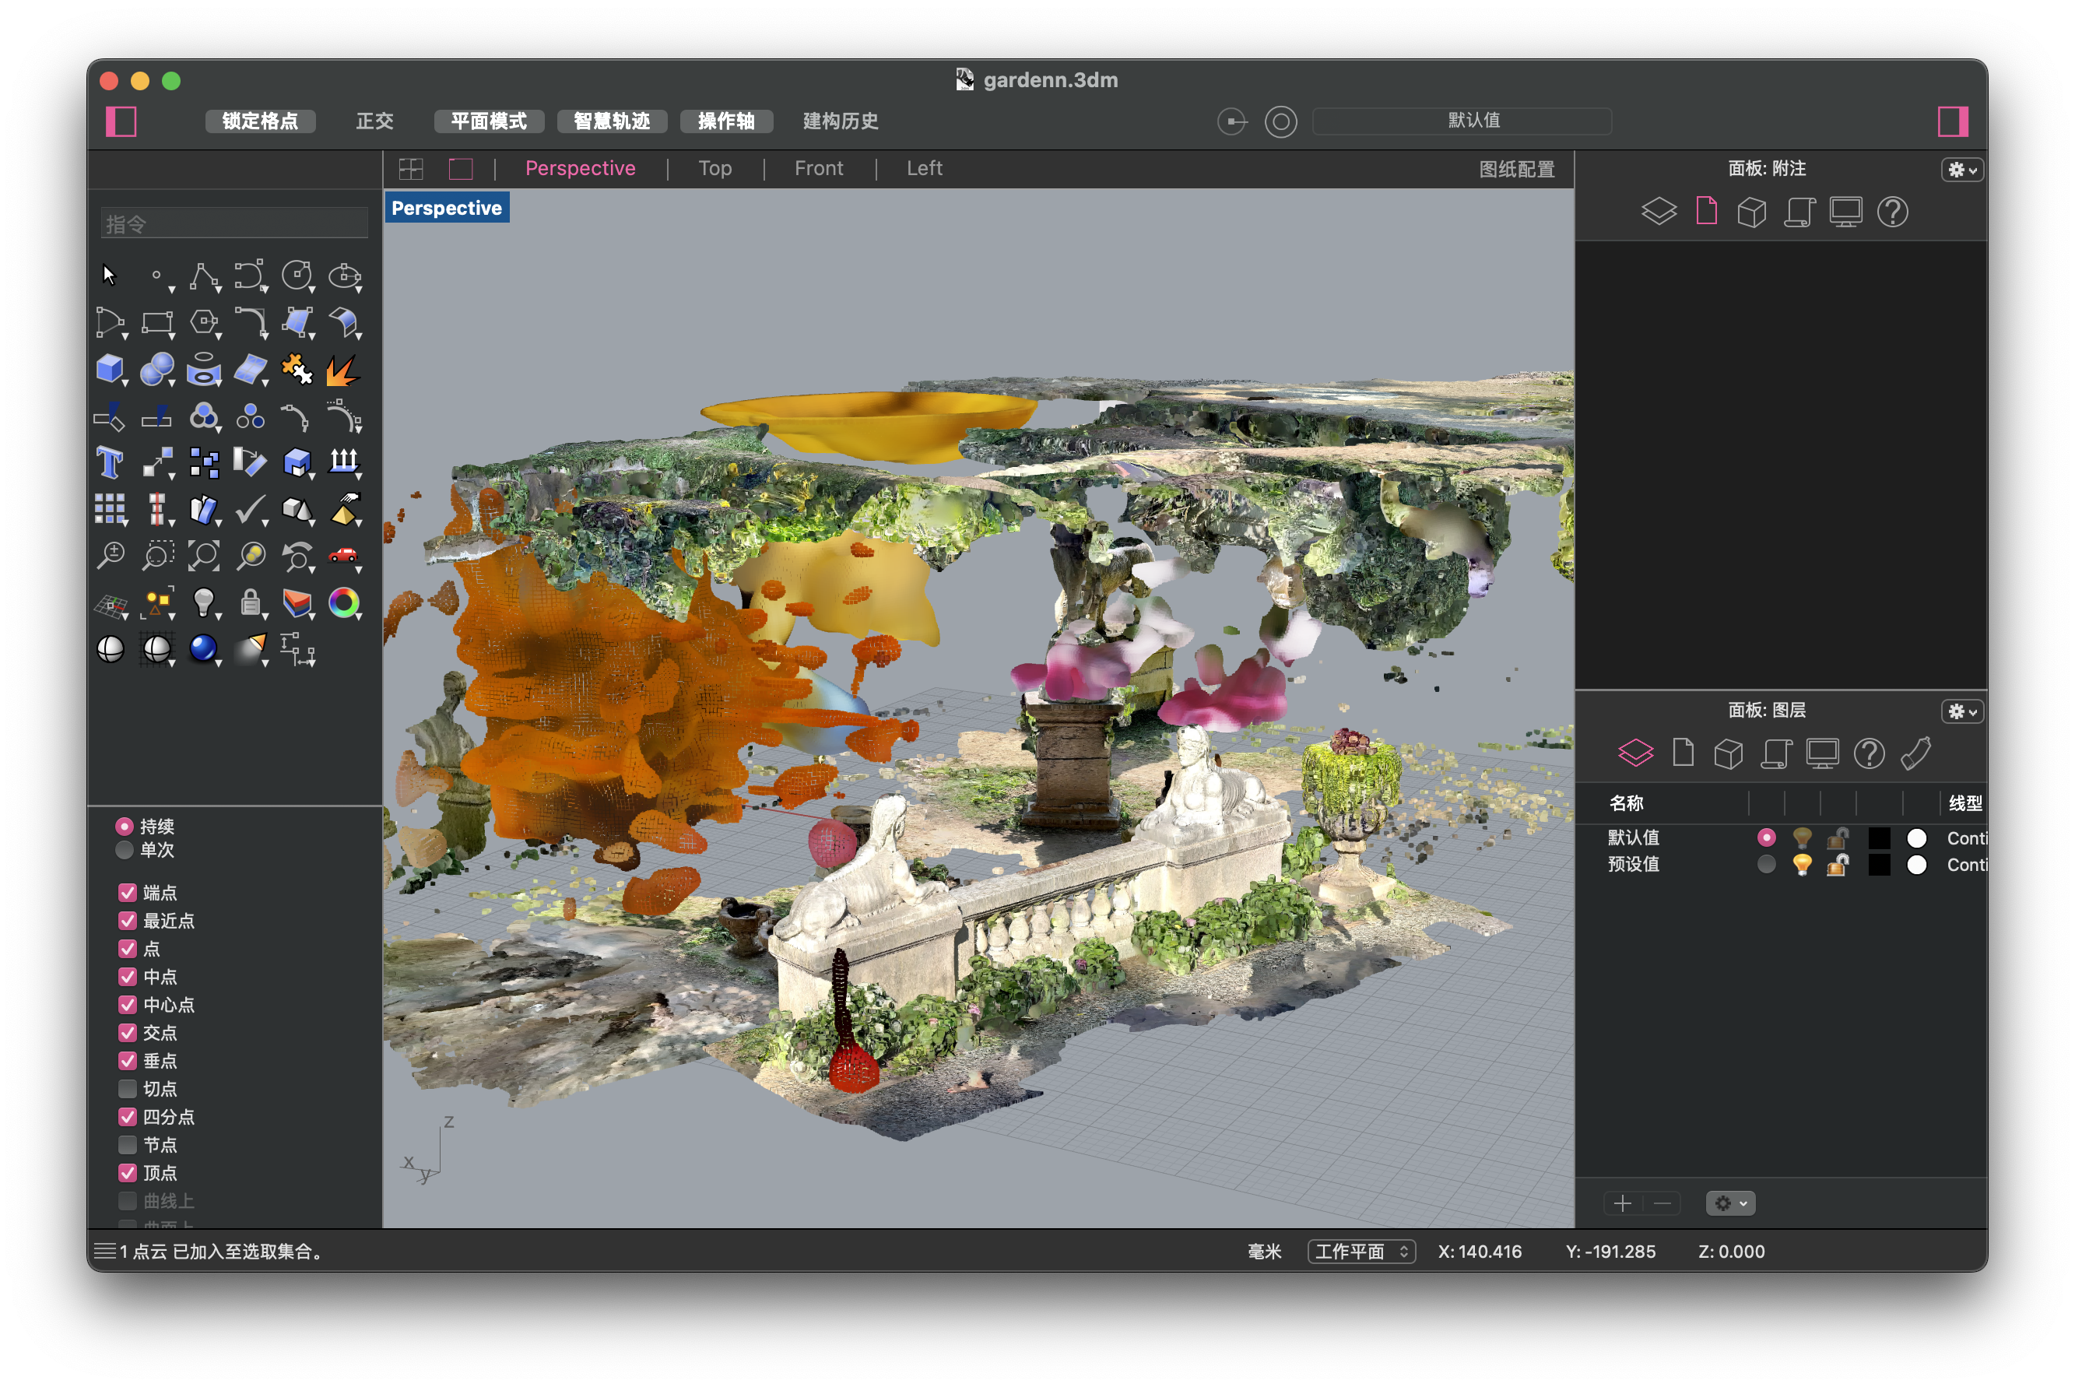
Task: Click the status bar menu lines icon
Action: pyautogui.click(x=105, y=1251)
